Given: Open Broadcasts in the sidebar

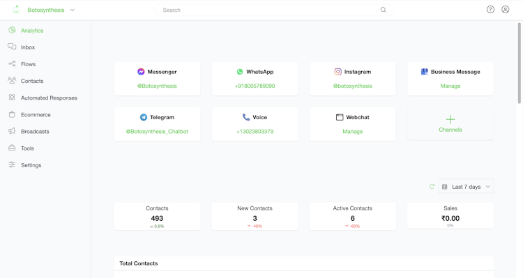Looking at the screenshot, I should point(35,131).
